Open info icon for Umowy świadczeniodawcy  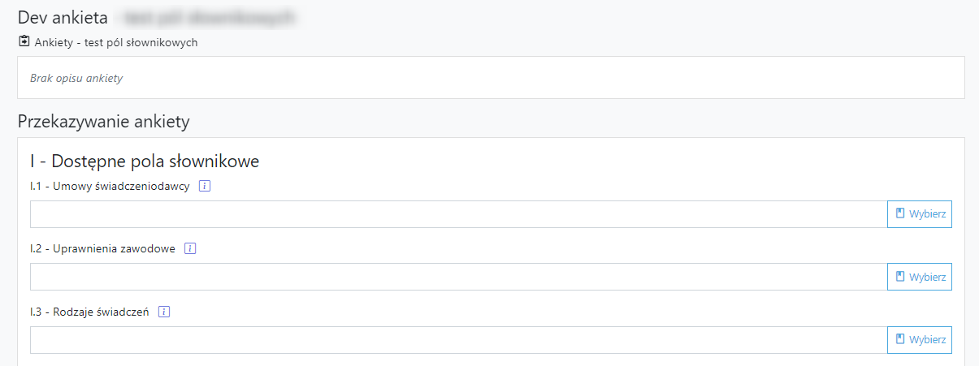click(205, 187)
